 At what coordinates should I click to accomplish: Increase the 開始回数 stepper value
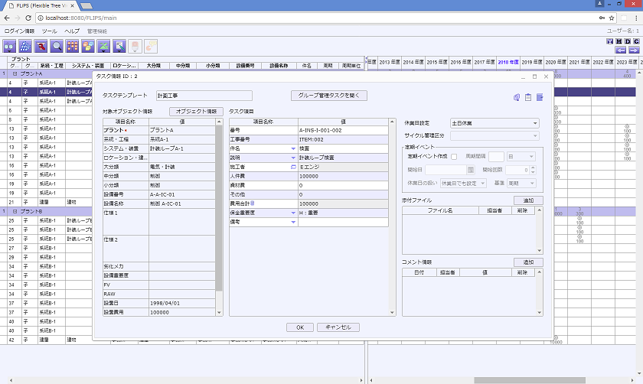coord(533,168)
